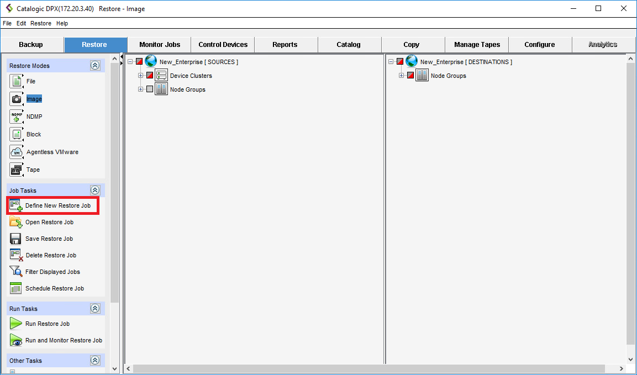Expand the Device Clusters tree node
The image size is (637, 375).
click(141, 76)
